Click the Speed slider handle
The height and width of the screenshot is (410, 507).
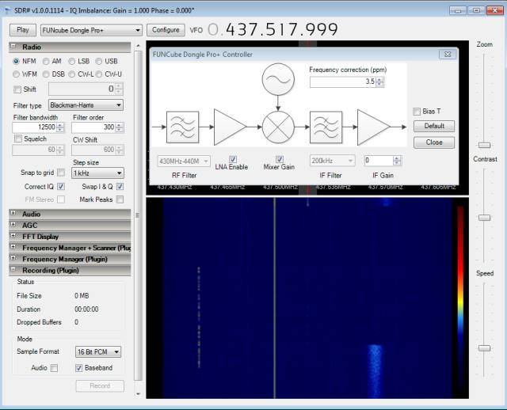click(484, 348)
